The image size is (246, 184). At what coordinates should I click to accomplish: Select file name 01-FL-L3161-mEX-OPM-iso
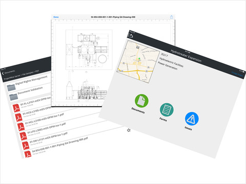35,101
